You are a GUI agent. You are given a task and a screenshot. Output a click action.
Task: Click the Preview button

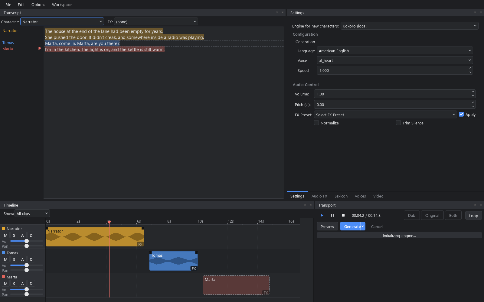pos(327,226)
